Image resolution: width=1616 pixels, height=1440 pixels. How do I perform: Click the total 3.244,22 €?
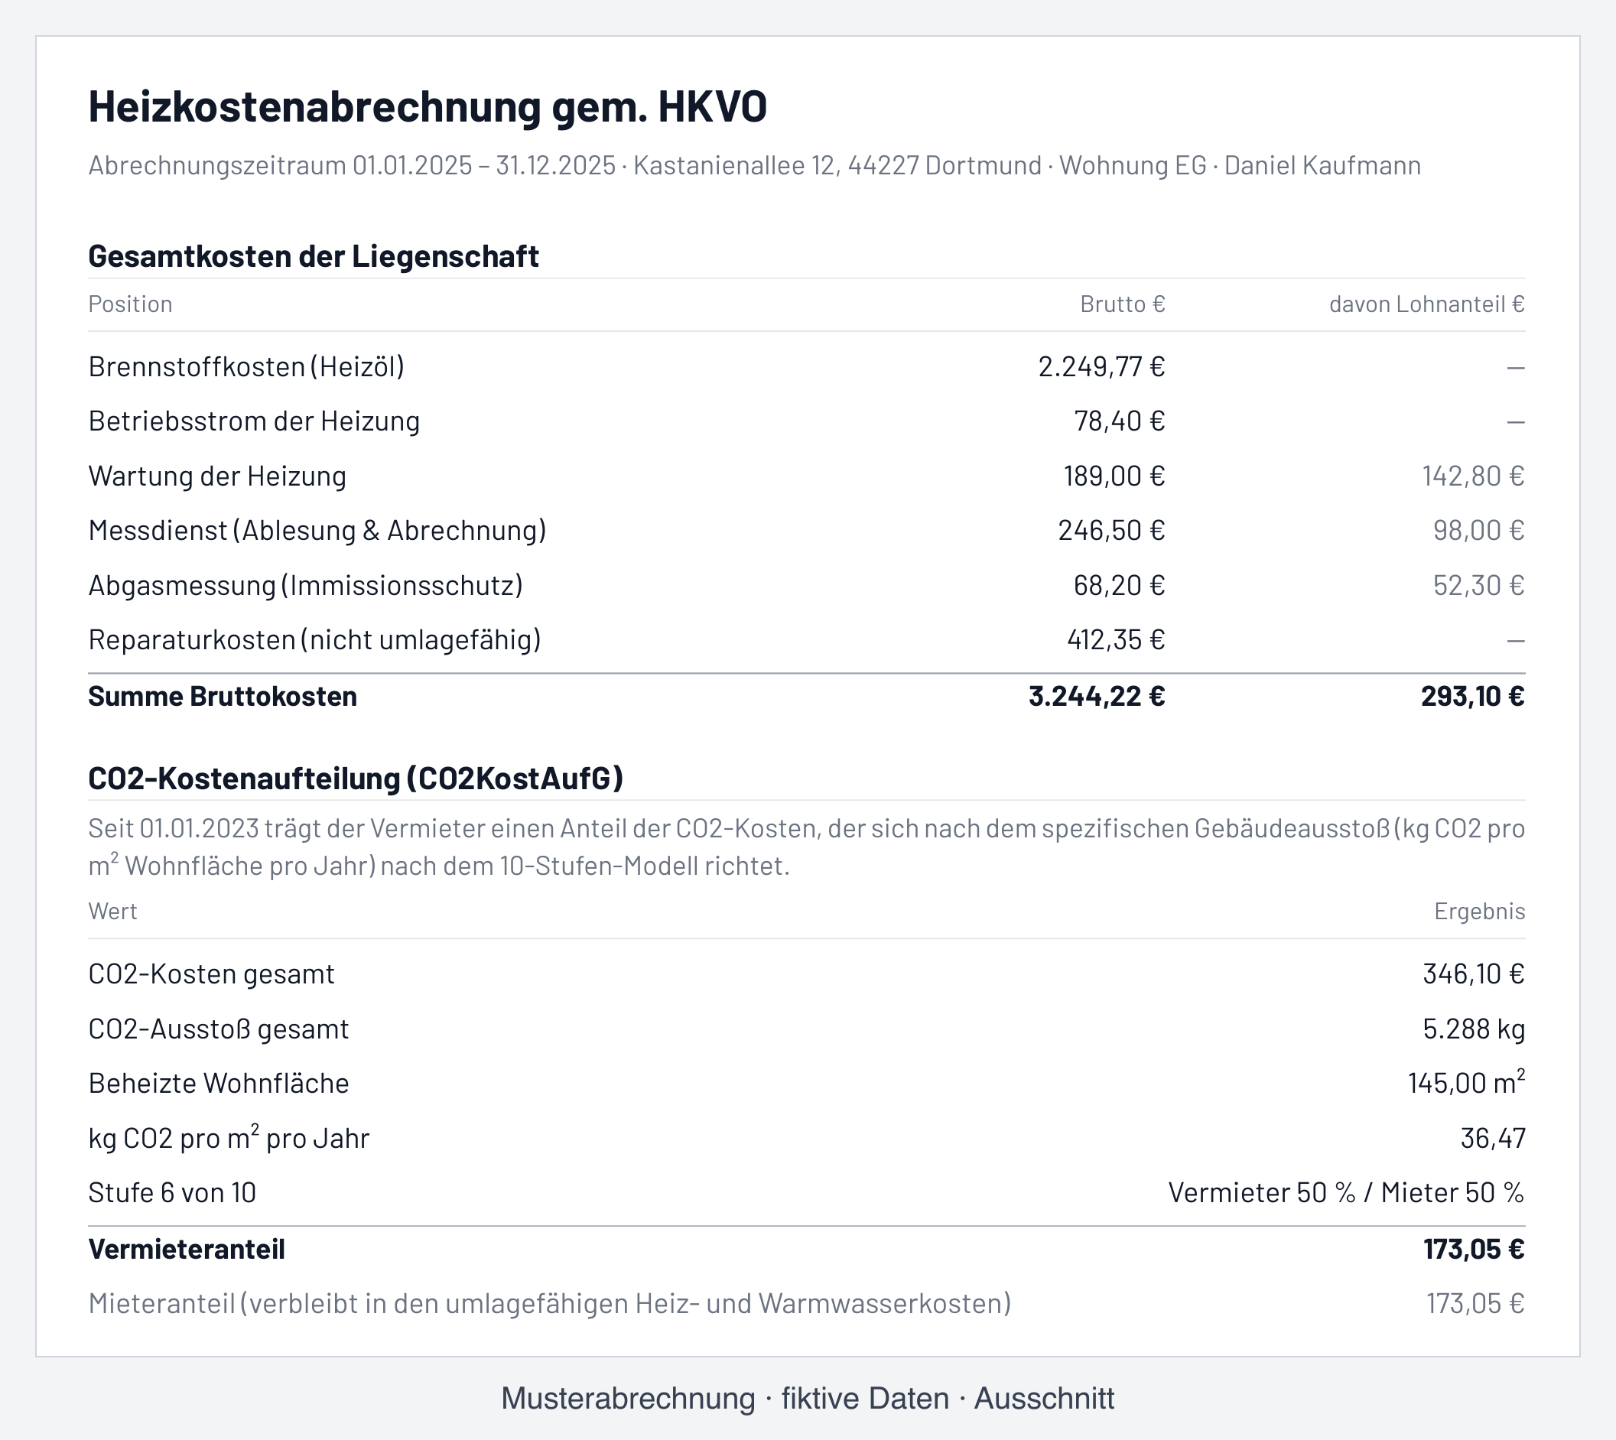click(1097, 697)
